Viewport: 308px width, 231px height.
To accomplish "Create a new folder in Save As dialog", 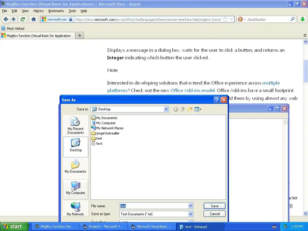I will coord(190,109).
